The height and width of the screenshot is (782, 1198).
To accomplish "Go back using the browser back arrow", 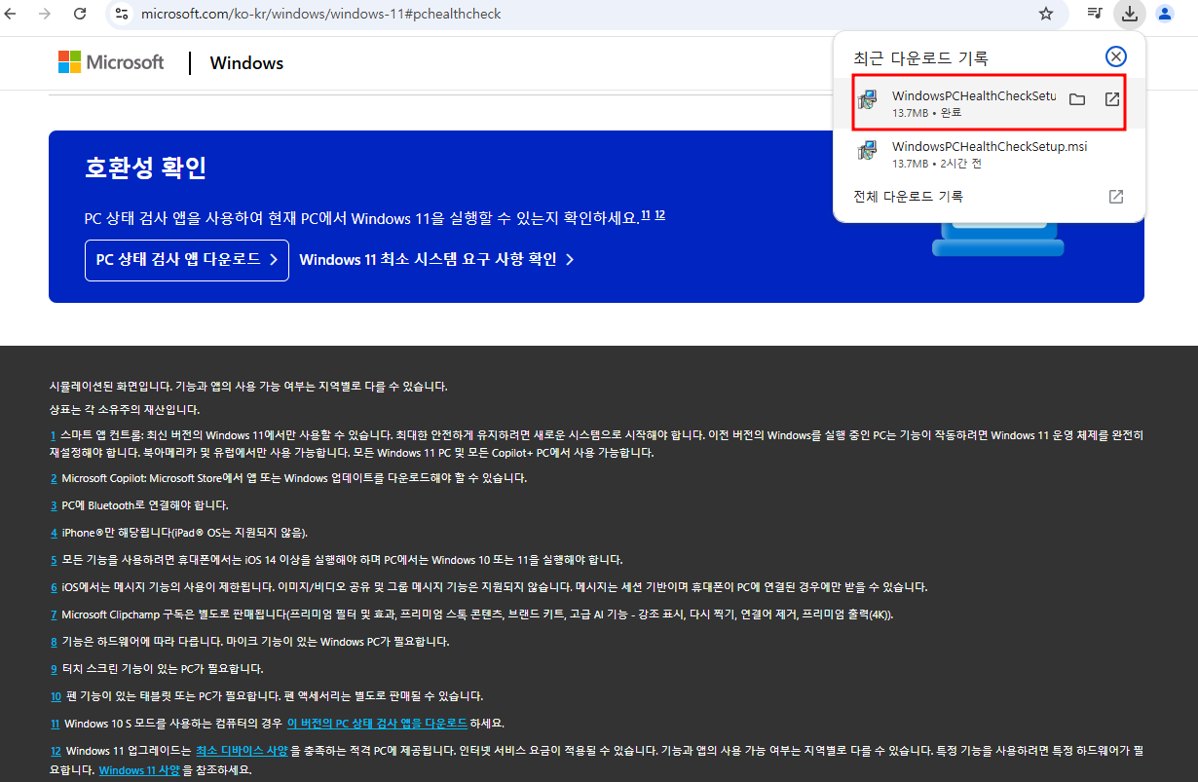I will pos(12,14).
